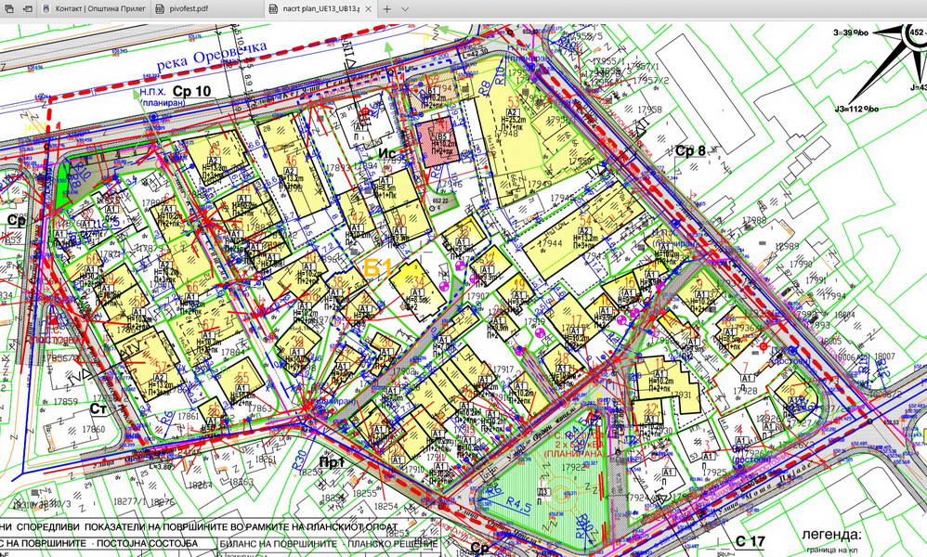Click the Ср 10 street label
Screen dimensions: 927x557
(x=191, y=91)
